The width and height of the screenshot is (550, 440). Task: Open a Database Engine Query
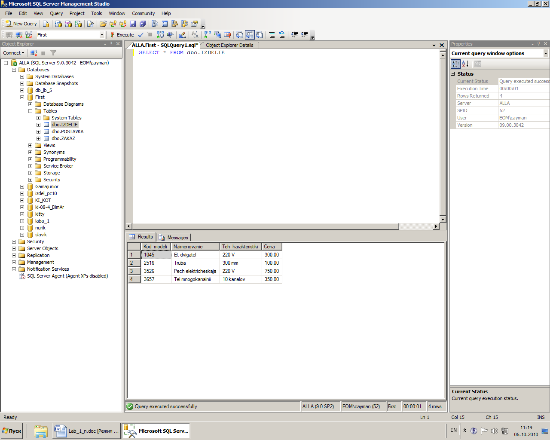[x=46, y=24]
